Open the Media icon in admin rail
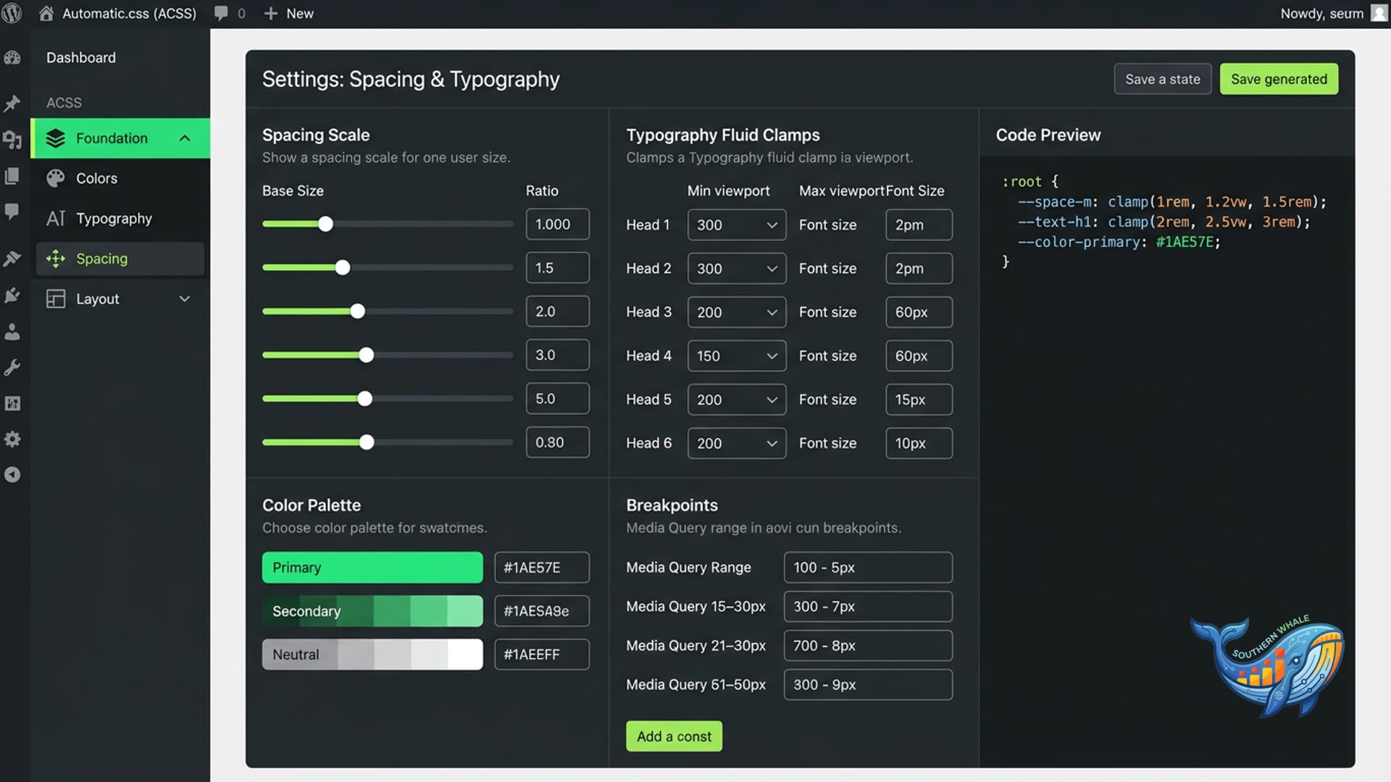Image resolution: width=1391 pixels, height=782 pixels. pyautogui.click(x=12, y=139)
